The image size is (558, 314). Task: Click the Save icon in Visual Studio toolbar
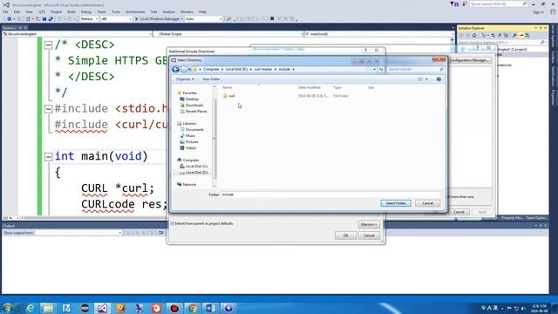(44, 19)
